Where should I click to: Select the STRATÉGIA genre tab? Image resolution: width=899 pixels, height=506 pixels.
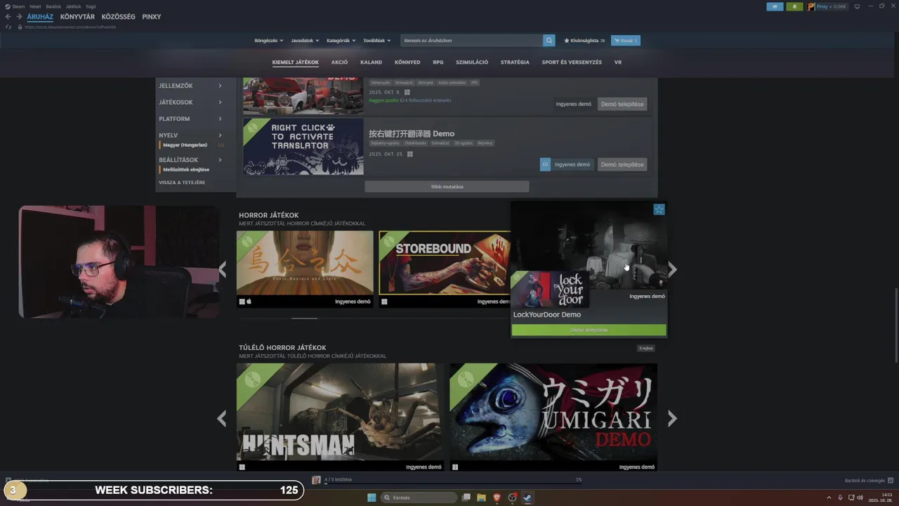click(x=515, y=62)
